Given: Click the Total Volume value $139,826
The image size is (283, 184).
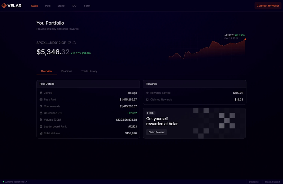Looking at the screenshot, I should pos(131,133).
